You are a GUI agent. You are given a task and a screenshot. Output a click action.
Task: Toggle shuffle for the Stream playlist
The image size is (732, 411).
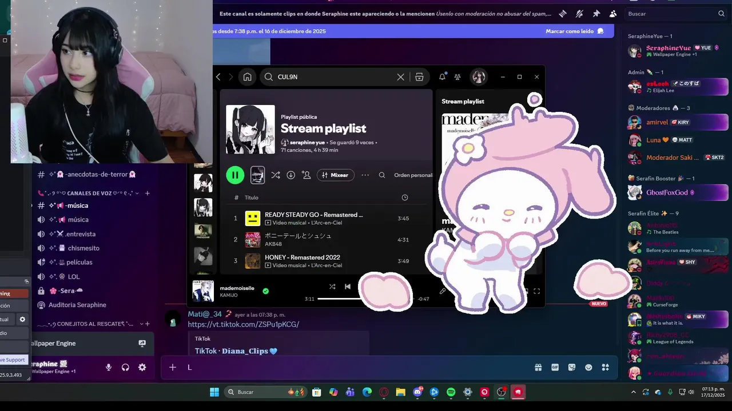pyautogui.click(x=276, y=175)
